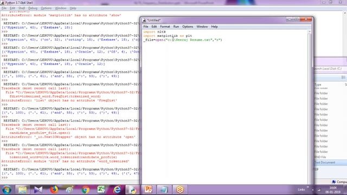347x195 pixels.
Task: Open Window menu in Python Shell
Action: [60, 8]
